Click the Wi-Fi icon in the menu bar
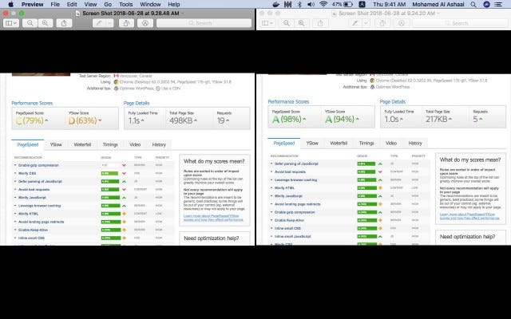The width and height of the screenshot is (511, 319). pos(323,4)
